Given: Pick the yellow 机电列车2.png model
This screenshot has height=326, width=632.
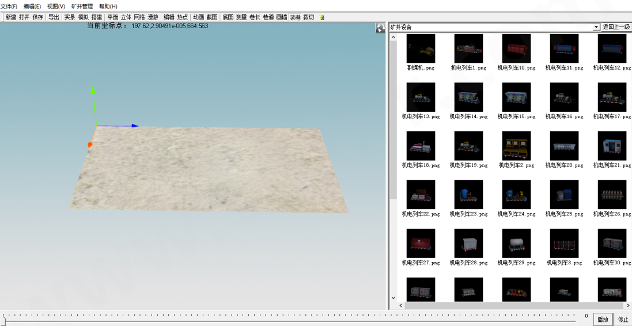Looking at the screenshot, I should (x=516, y=146).
